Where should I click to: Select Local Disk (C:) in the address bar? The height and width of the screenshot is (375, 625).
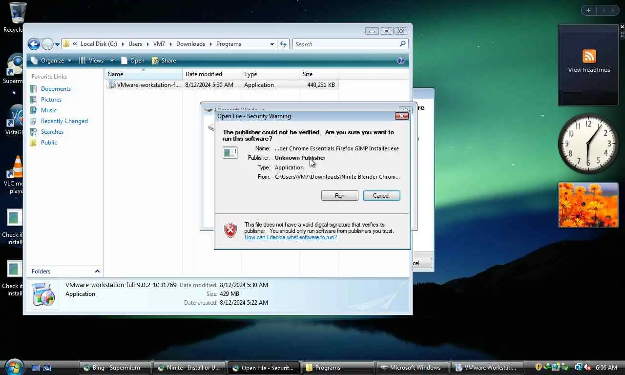coord(99,44)
